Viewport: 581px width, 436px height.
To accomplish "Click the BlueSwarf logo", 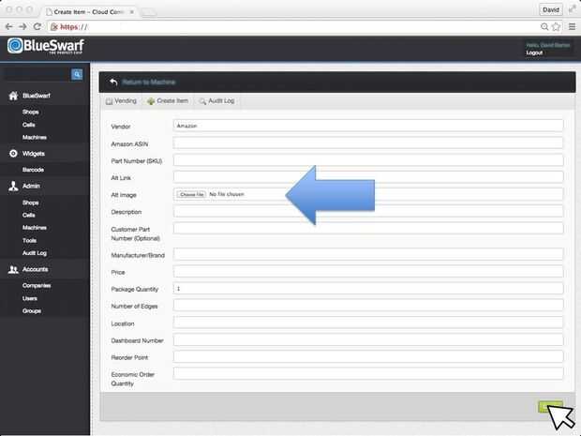I will 46,46.
